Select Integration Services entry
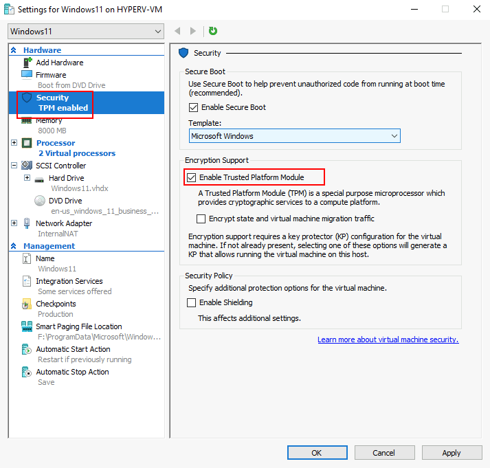The image size is (490, 468). pos(69,281)
